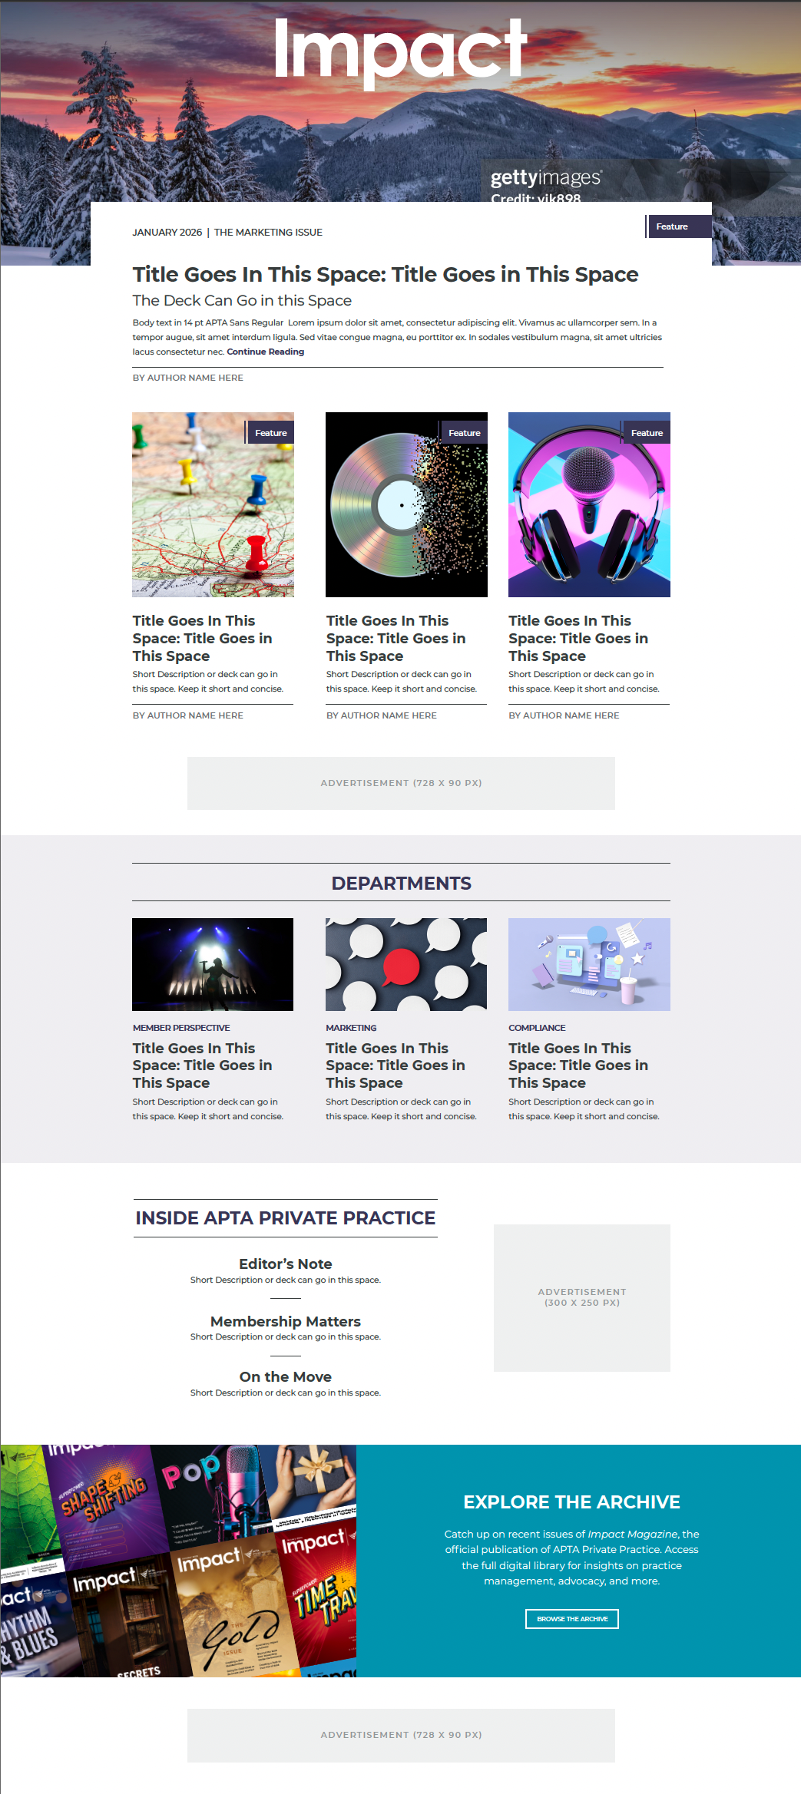Image resolution: width=801 pixels, height=1794 pixels.
Task: Click the COMPLIANCE department label
Action: pyautogui.click(x=537, y=1028)
